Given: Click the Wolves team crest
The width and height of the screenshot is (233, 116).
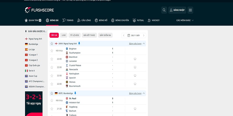Looking at the screenshot, I should click(x=67, y=82).
